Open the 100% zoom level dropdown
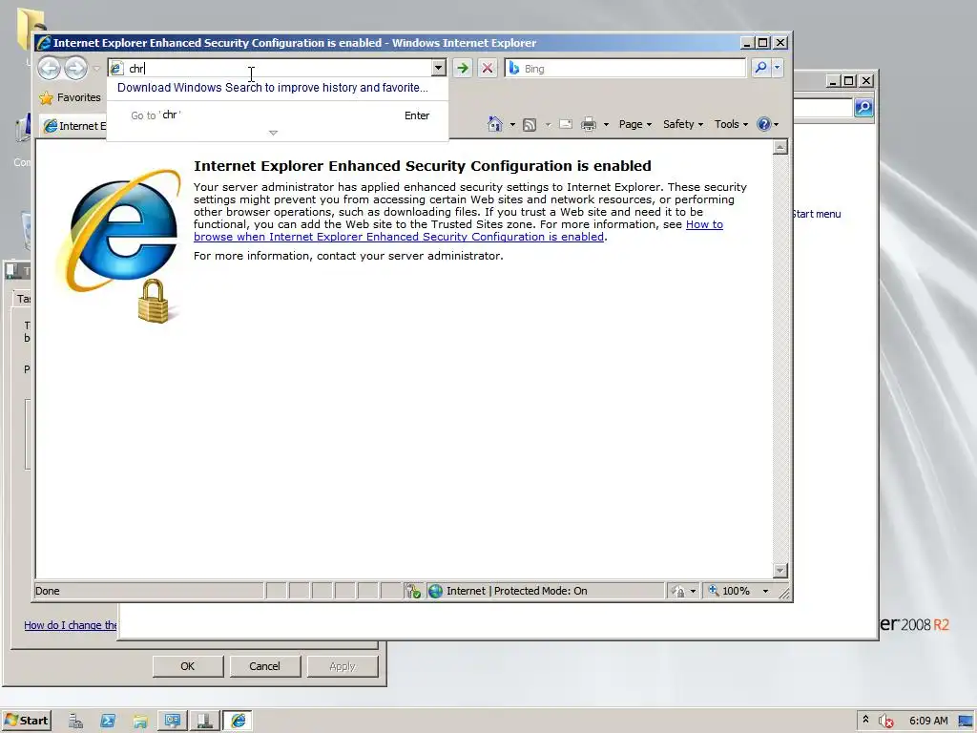This screenshot has height=733, width=977. [x=766, y=591]
